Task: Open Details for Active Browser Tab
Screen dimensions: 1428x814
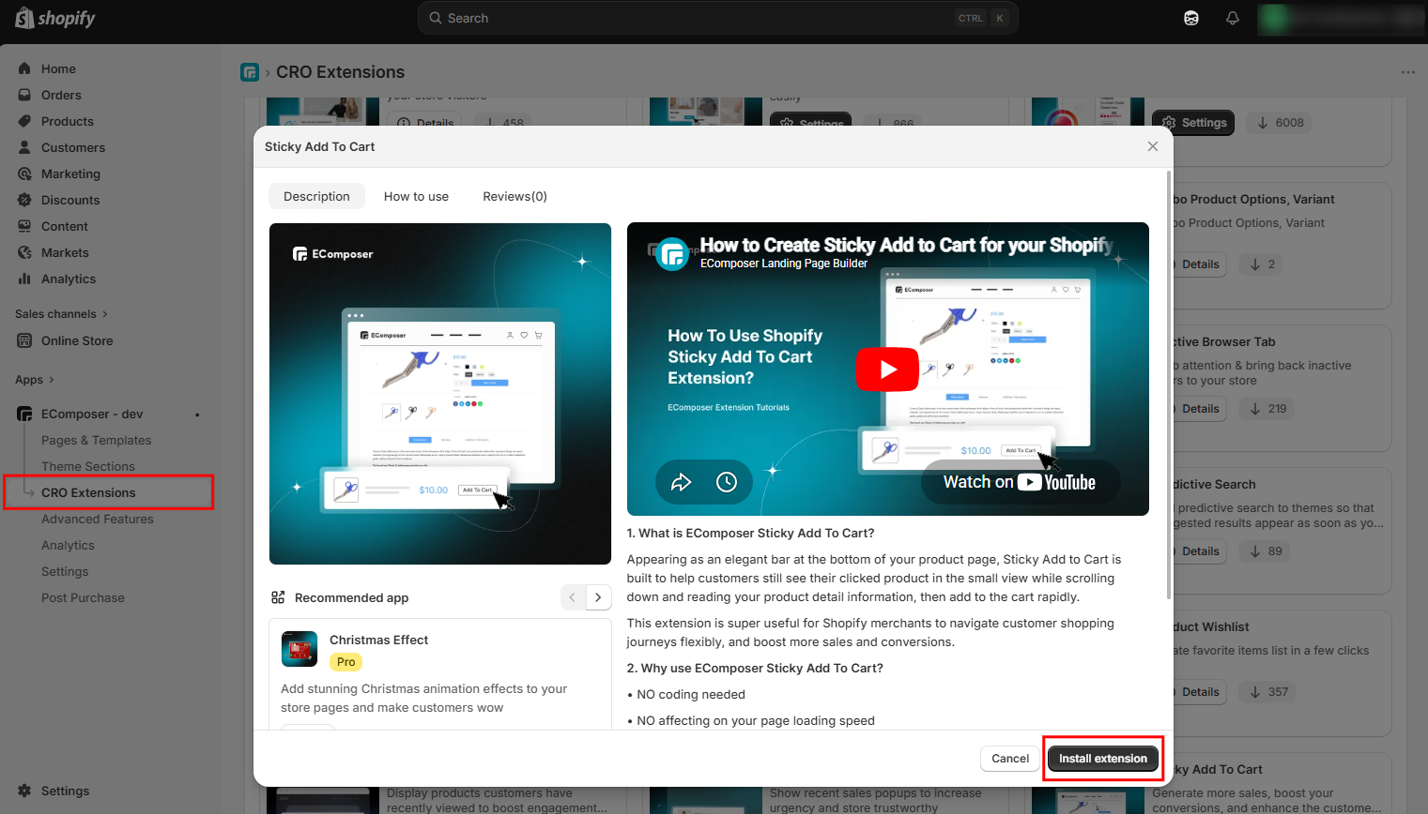Action: tap(1199, 409)
